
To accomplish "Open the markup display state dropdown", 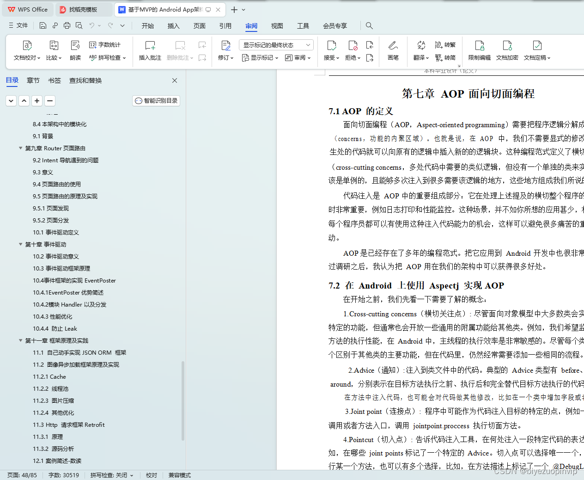I will click(x=276, y=45).
